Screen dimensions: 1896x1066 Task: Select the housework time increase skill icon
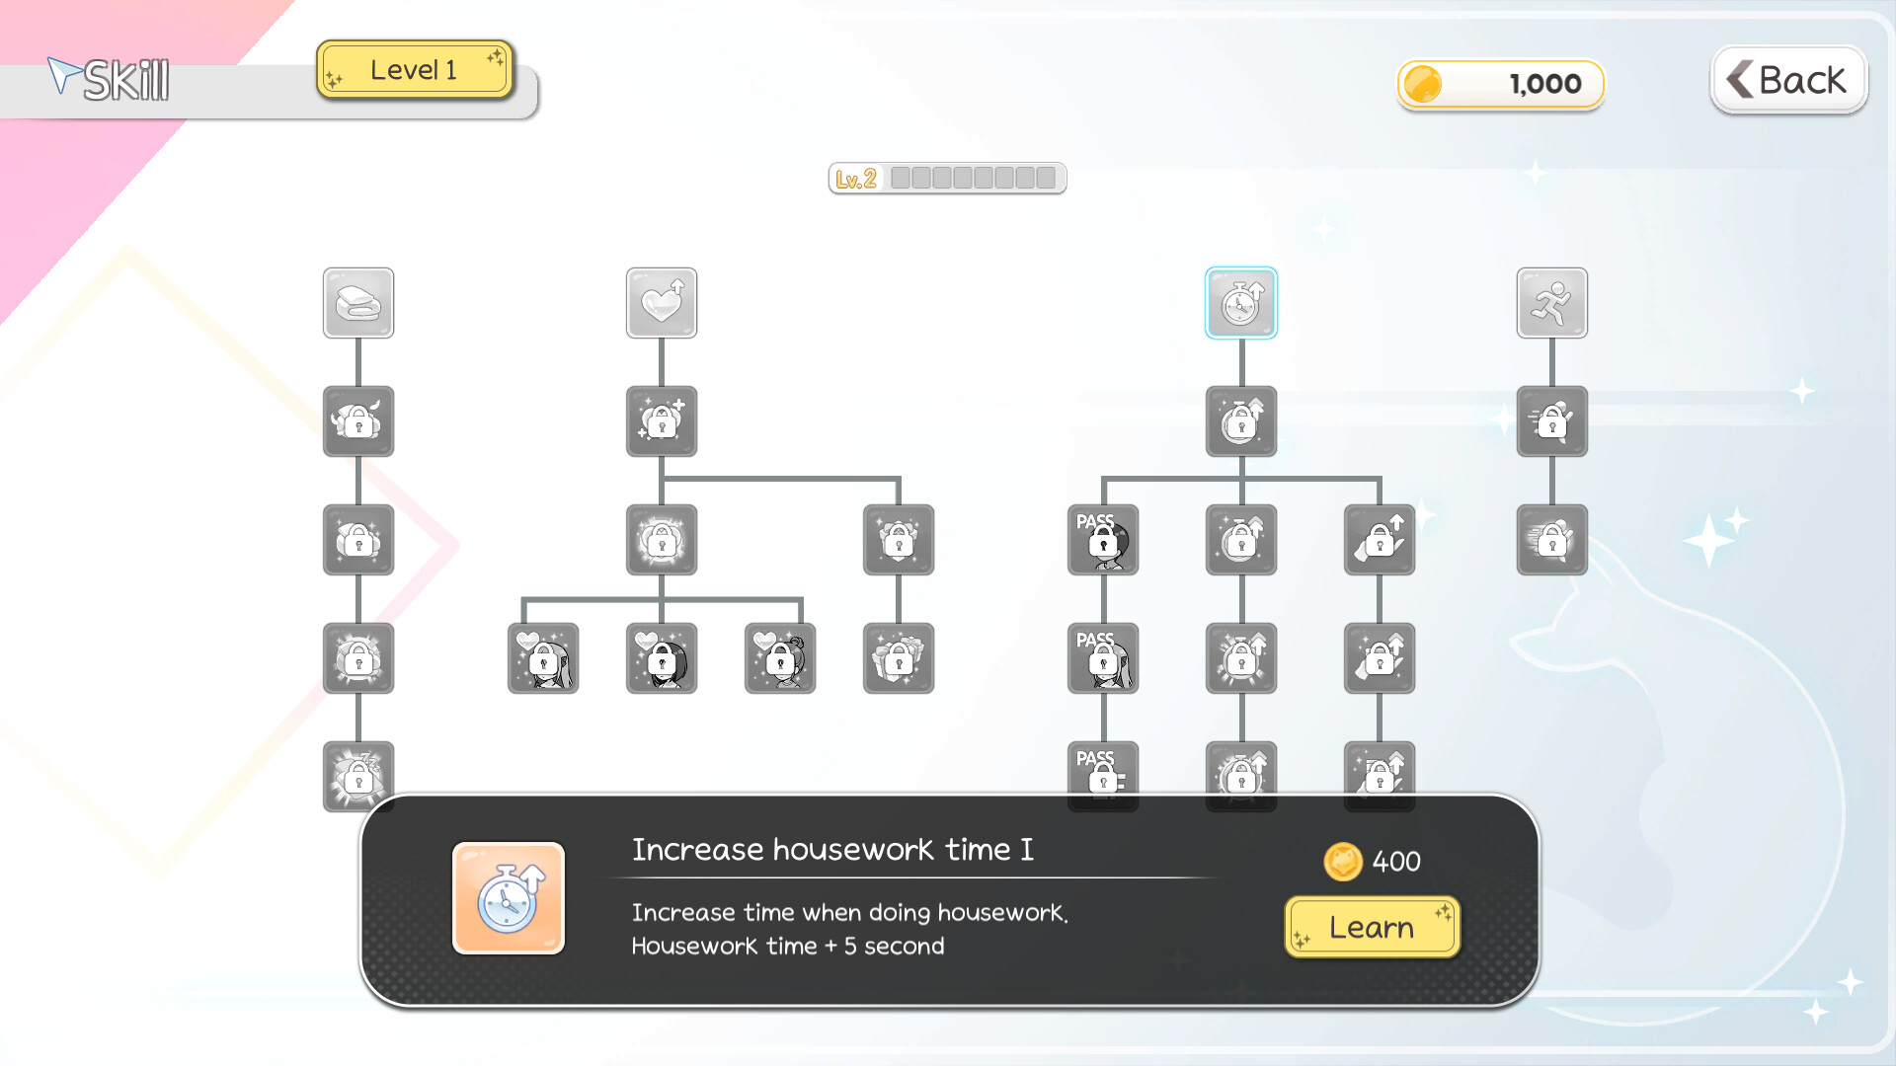coord(1238,301)
